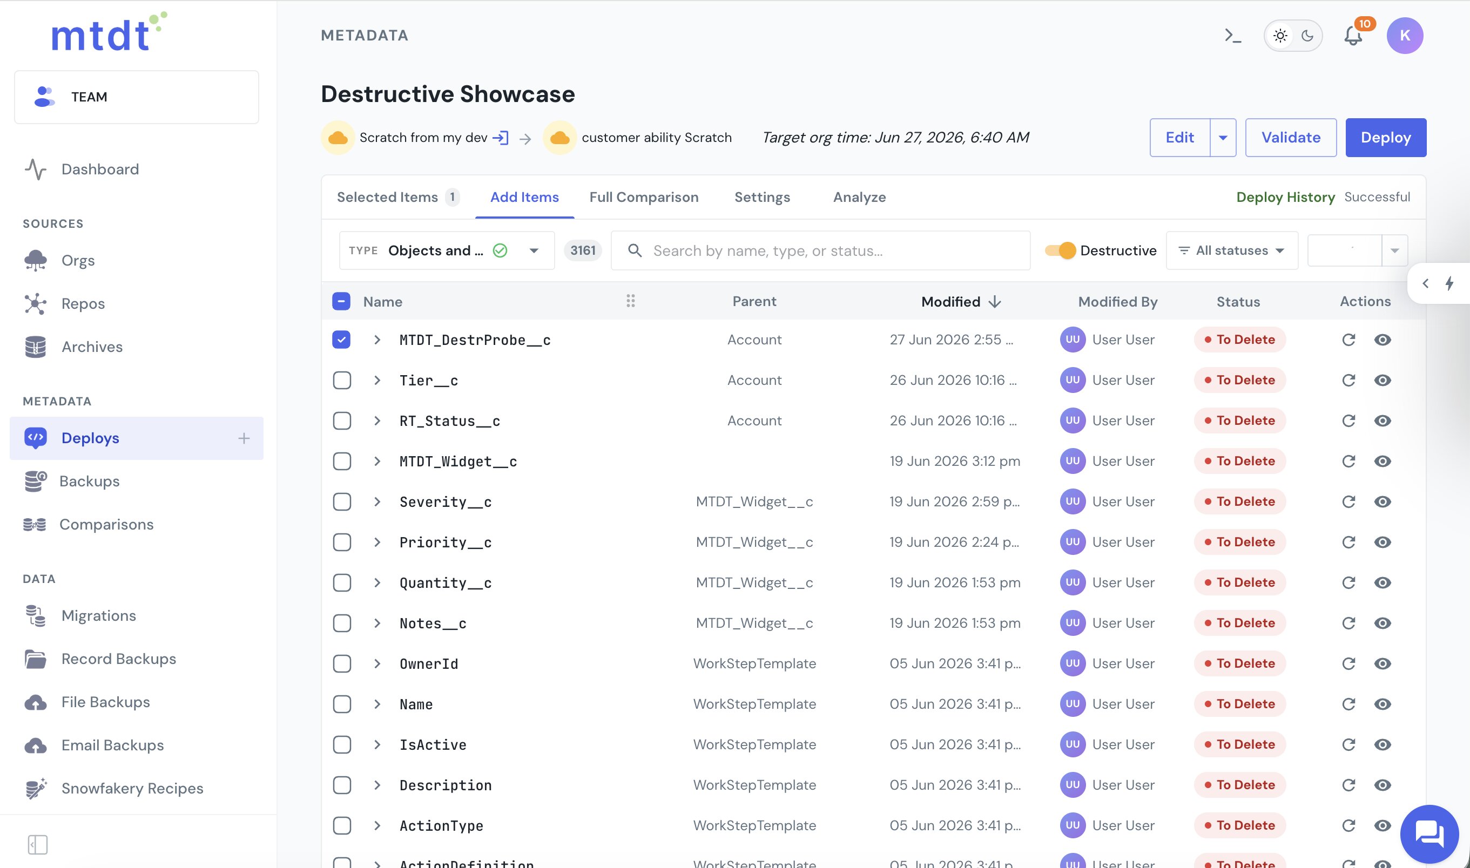Add a new deploy with plus icon
The image size is (1470, 868).
[244, 438]
